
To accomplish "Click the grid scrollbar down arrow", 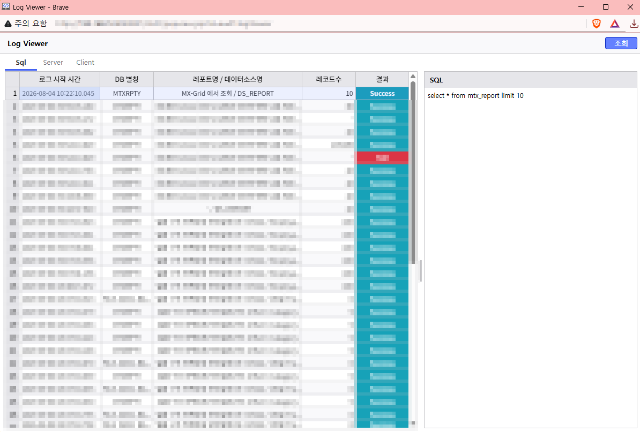I will (x=413, y=423).
